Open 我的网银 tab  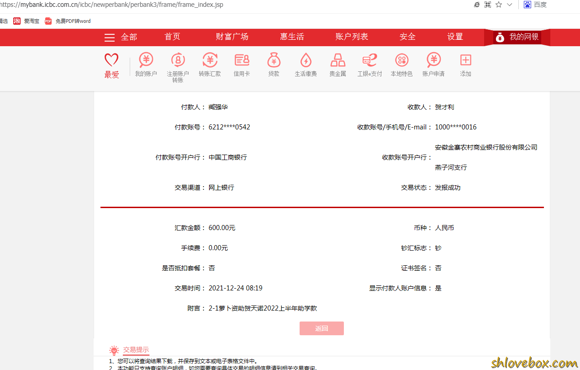pos(517,37)
